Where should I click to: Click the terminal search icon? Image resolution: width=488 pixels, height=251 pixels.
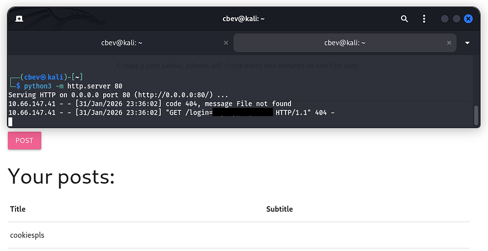click(x=404, y=19)
